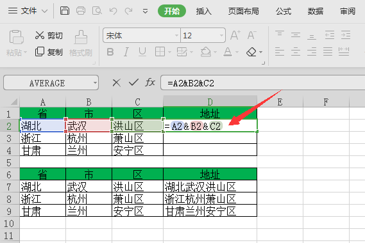Confirm formula with the checkmark icon

tap(133, 82)
